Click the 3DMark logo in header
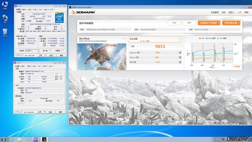Viewport: 252px width, 142px height. click(83, 12)
